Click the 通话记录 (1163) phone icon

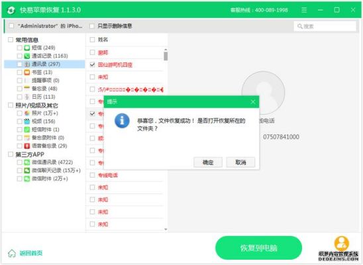[27, 56]
